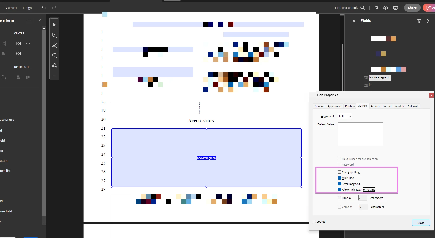The height and width of the screenshot is (238, 435).
Task: Open more tools ellipsis in floating toolbar
Action: point(54,75)
